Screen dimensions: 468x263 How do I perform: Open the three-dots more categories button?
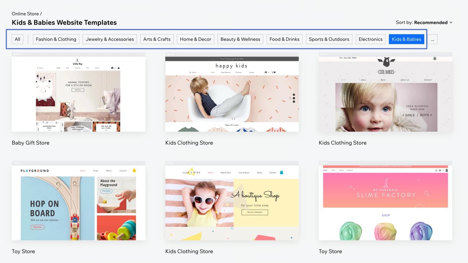(432, 39)
